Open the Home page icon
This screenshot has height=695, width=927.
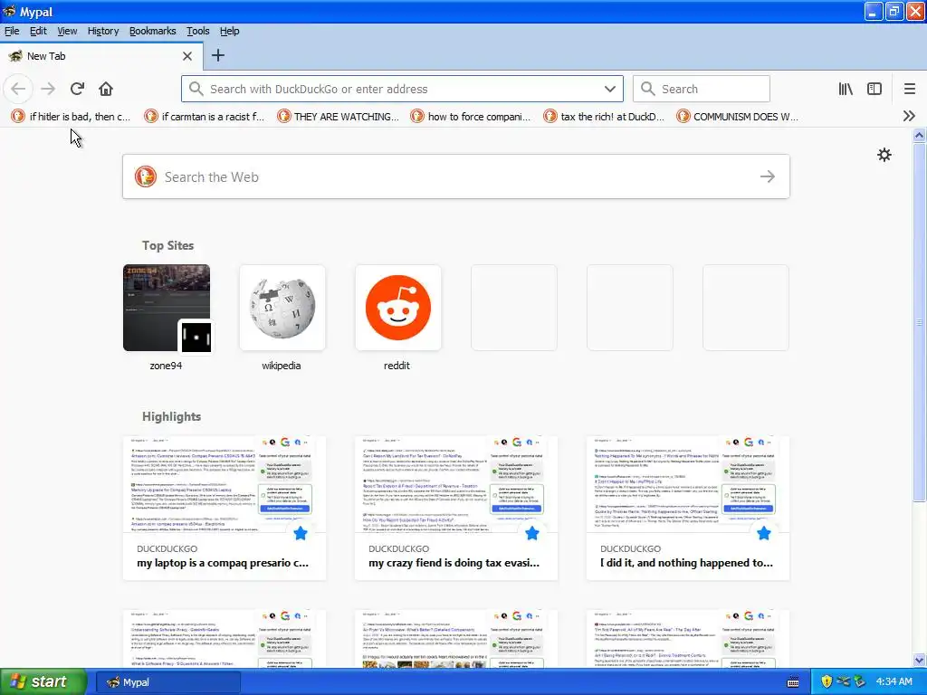[106, 89]
